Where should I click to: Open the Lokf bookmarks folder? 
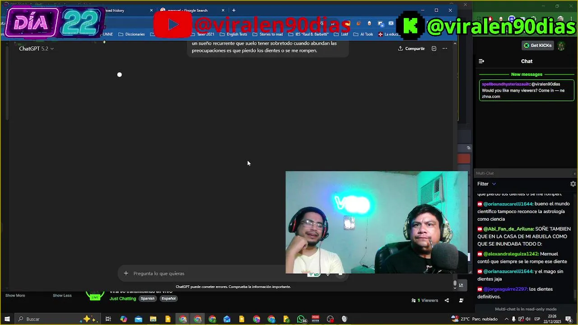point(341,34)
